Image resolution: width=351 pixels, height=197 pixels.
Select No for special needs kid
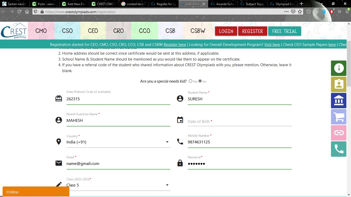click(x=200, y=81)
